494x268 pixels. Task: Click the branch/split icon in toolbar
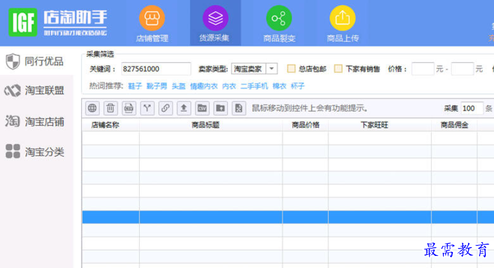tap(148, 108)
